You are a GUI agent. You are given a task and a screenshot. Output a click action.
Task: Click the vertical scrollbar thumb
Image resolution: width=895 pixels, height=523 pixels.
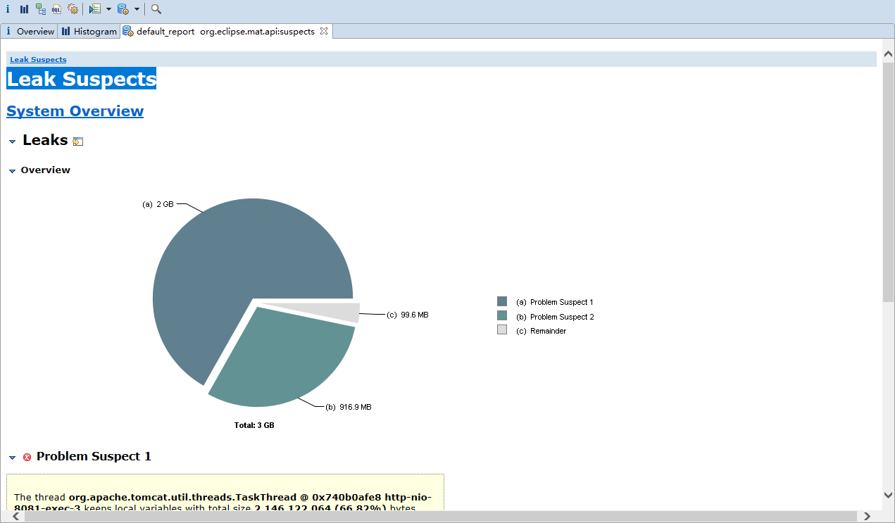tap(888, 181)
